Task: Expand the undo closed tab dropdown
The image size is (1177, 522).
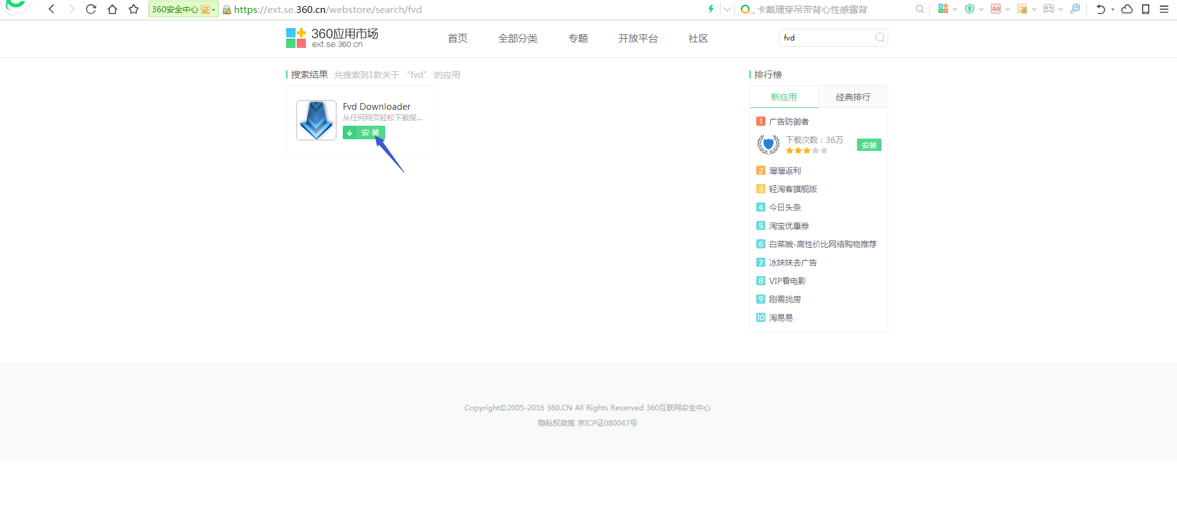Action: (1112, 9)
